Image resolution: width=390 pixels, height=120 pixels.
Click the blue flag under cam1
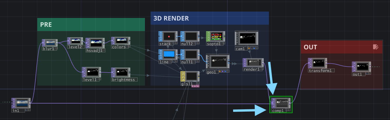coord(254,48)
